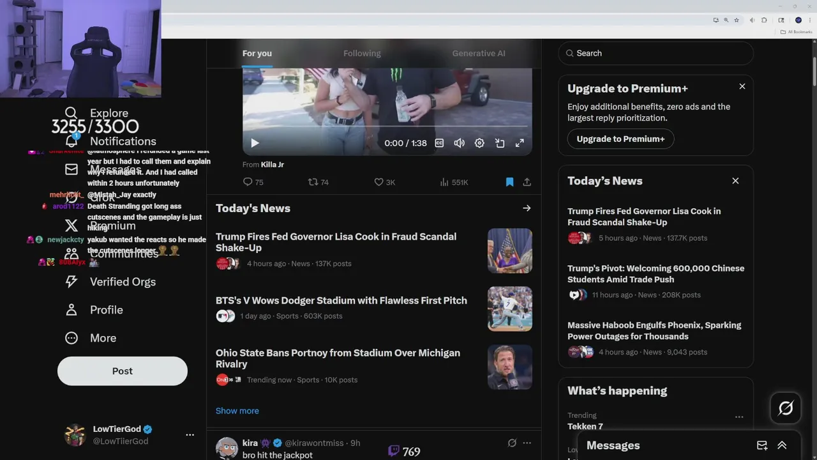
Task: Share the video post
Action: [527, 182]
